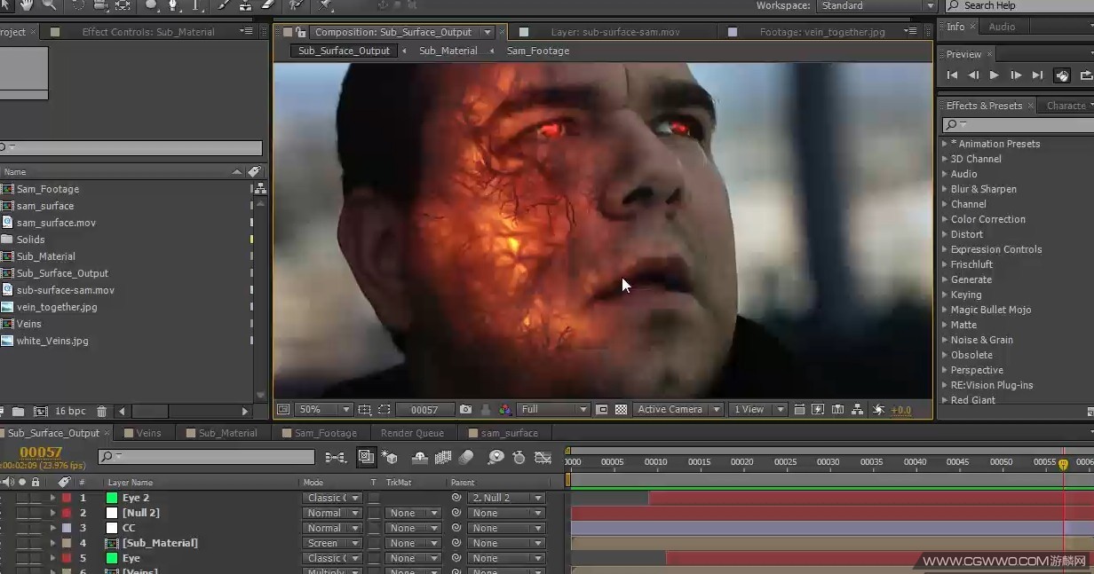Click the brainstorm icon in the timeline

495,458
